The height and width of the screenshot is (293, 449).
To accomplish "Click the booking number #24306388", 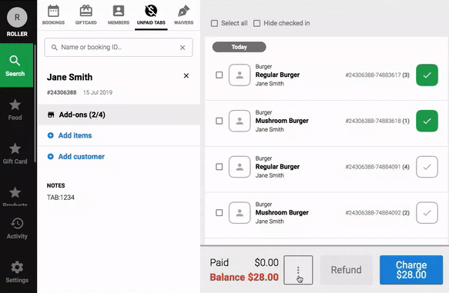I will [62, 92].
